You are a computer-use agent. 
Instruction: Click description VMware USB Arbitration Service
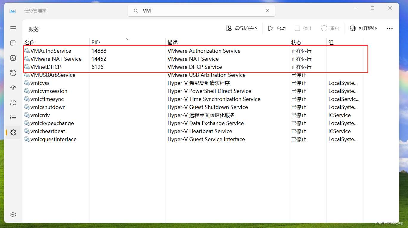[207, 75]
